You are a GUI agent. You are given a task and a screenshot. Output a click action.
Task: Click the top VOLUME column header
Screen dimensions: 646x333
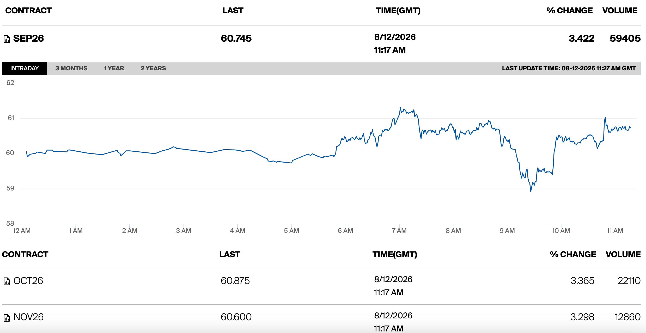coord(620,10)
